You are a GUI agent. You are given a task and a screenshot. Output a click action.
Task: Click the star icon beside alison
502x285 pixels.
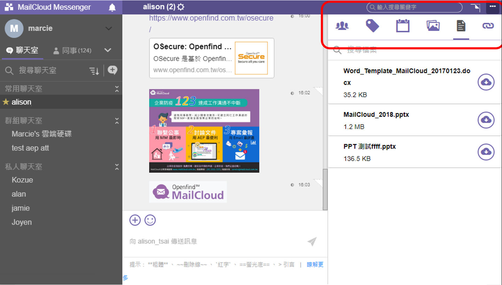(6, 102)
